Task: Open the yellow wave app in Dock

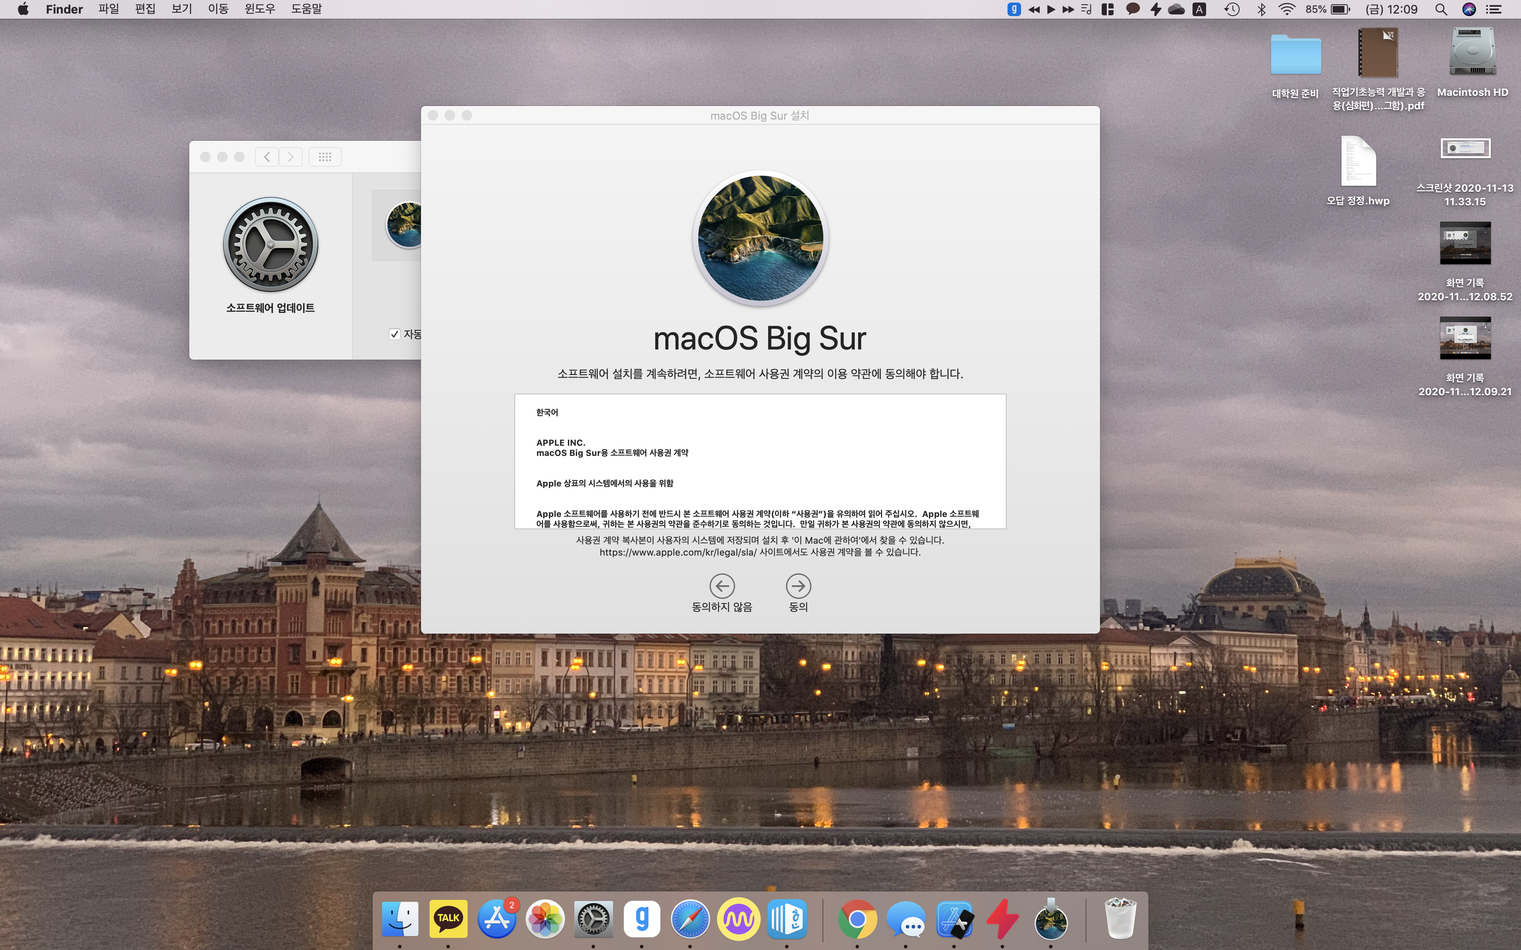Action: click(x=738, y=919)
